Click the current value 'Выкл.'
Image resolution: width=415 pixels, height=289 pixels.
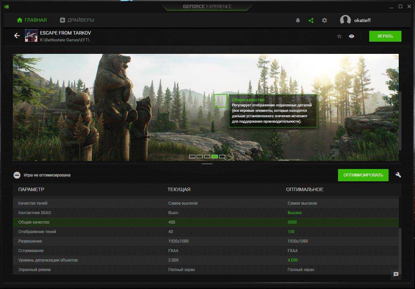click(174, 213)
